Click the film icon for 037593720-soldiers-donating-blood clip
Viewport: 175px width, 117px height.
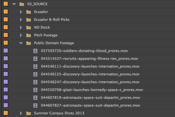[x=35, y=51]
